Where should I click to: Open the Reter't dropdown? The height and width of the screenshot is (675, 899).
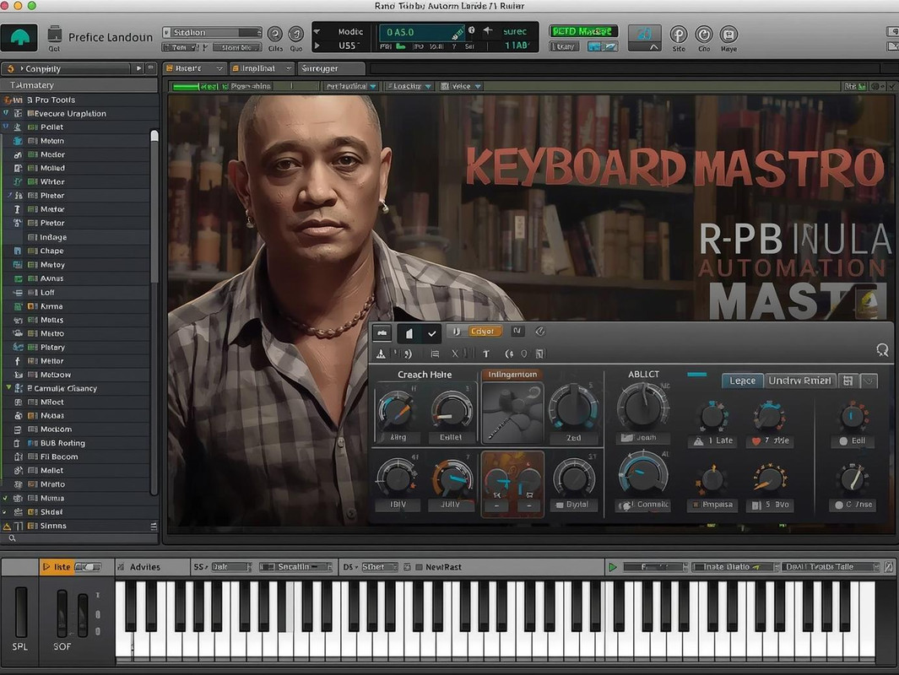coord(194,68)
